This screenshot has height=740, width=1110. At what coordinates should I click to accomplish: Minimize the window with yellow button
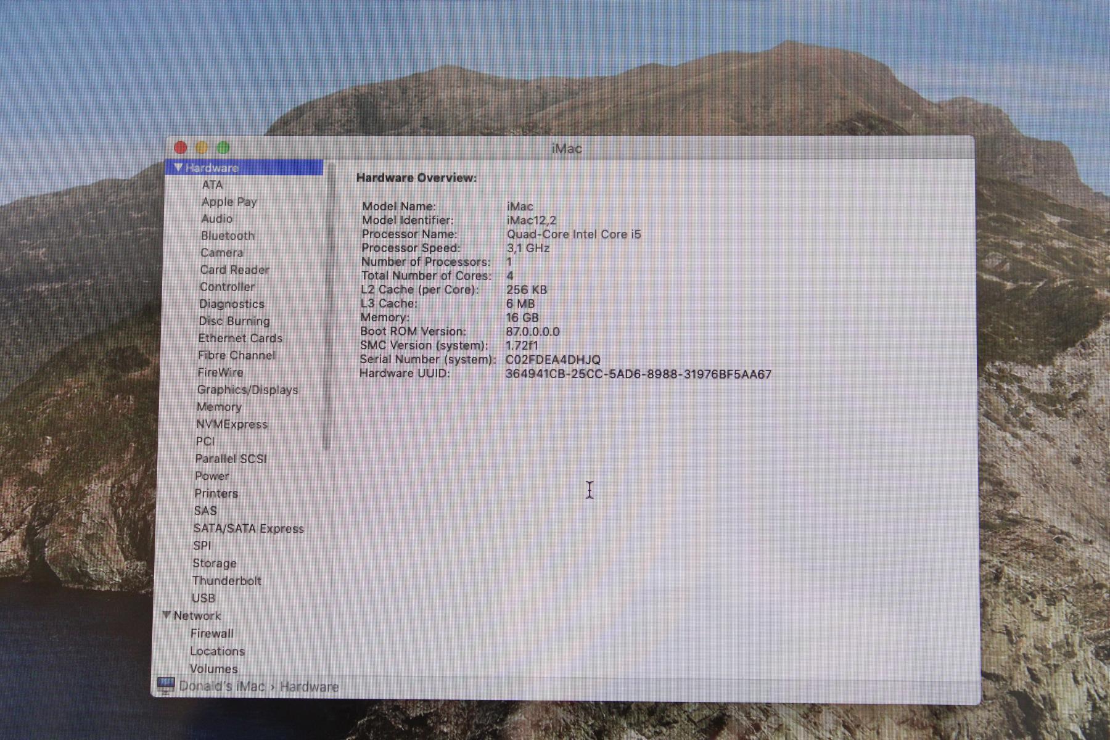point(202,147)
